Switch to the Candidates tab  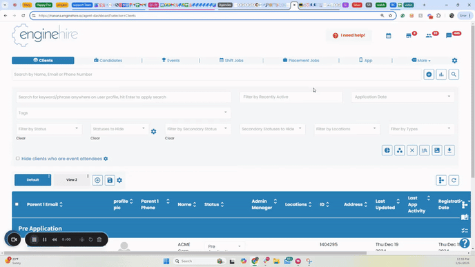pyautogui.click(x=108, y=61)
